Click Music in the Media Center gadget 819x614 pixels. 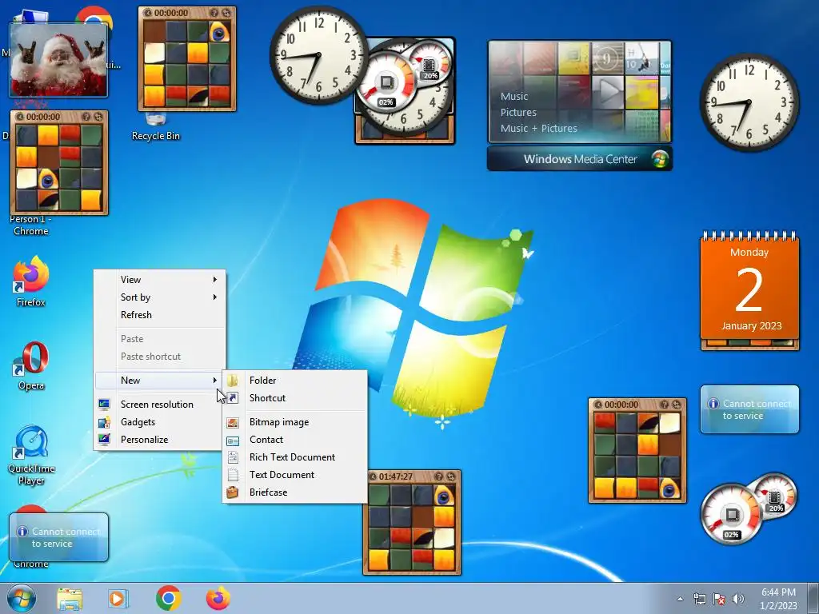(514, 97)
